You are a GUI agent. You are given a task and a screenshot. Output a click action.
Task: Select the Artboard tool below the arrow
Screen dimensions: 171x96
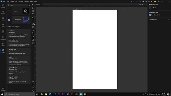tap(33, 8)
